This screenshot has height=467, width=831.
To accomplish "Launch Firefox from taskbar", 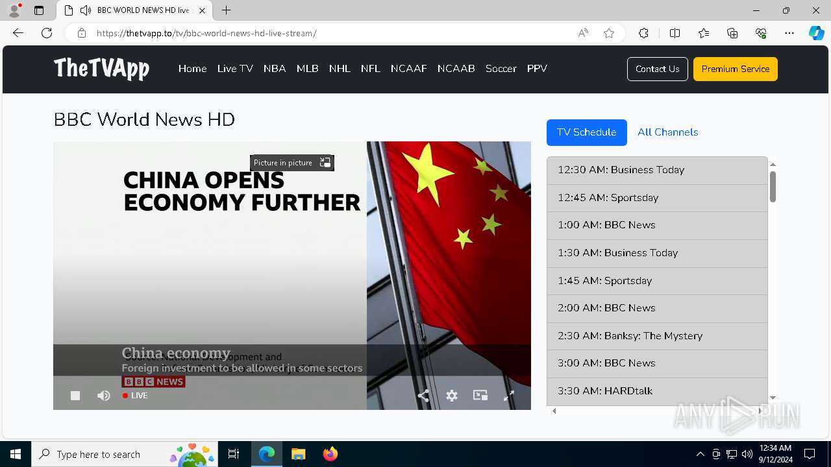I will point(330,454).
